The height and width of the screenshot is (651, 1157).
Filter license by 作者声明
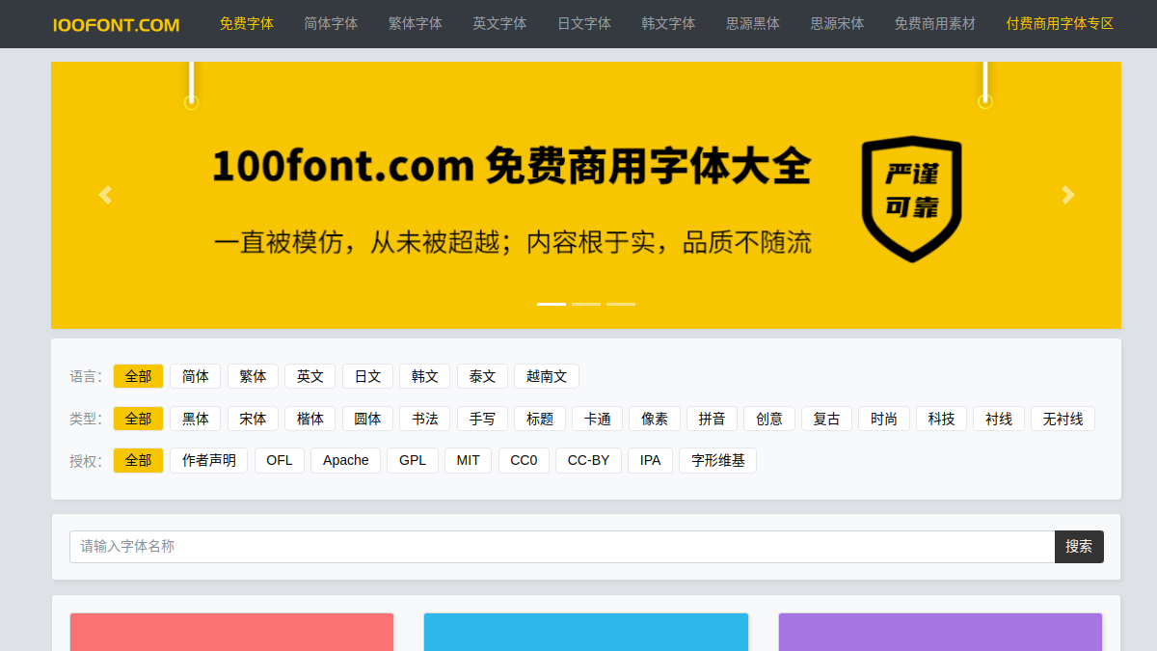[209, 460]
